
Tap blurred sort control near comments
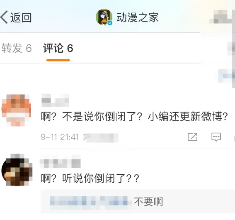pos(227,76)
